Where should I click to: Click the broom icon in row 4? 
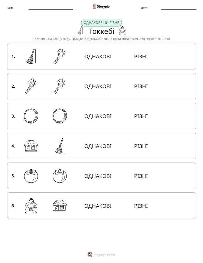60,146
